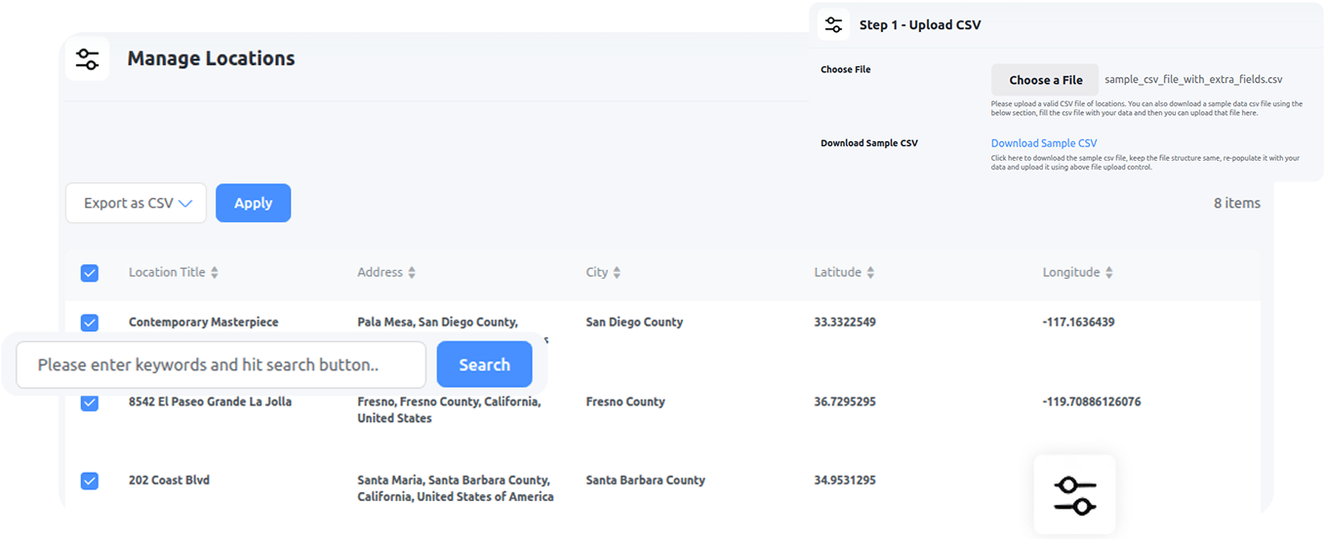Click into the keyword search input field
This screenshot has width=1325, height=539.
pos(221,365)
